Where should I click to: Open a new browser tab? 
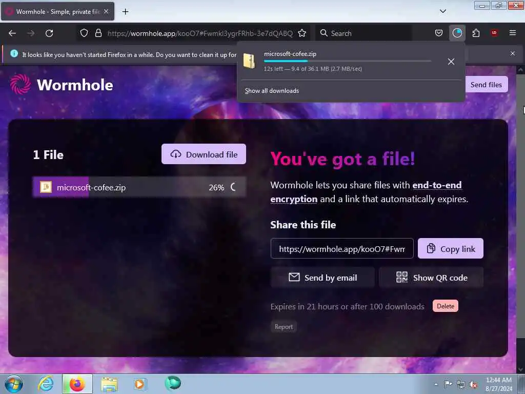(x=125, y=12)
